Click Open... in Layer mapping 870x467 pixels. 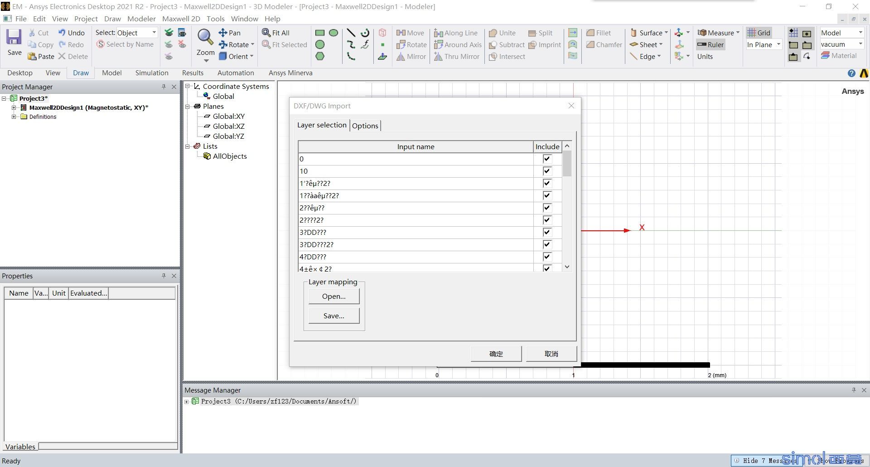click(x=334, y=296)
